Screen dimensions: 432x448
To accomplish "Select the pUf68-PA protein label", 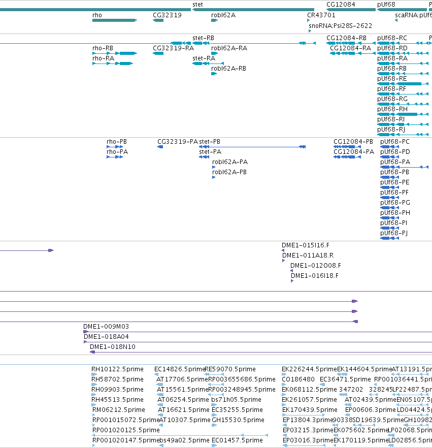I will click(x=395, y=162).
